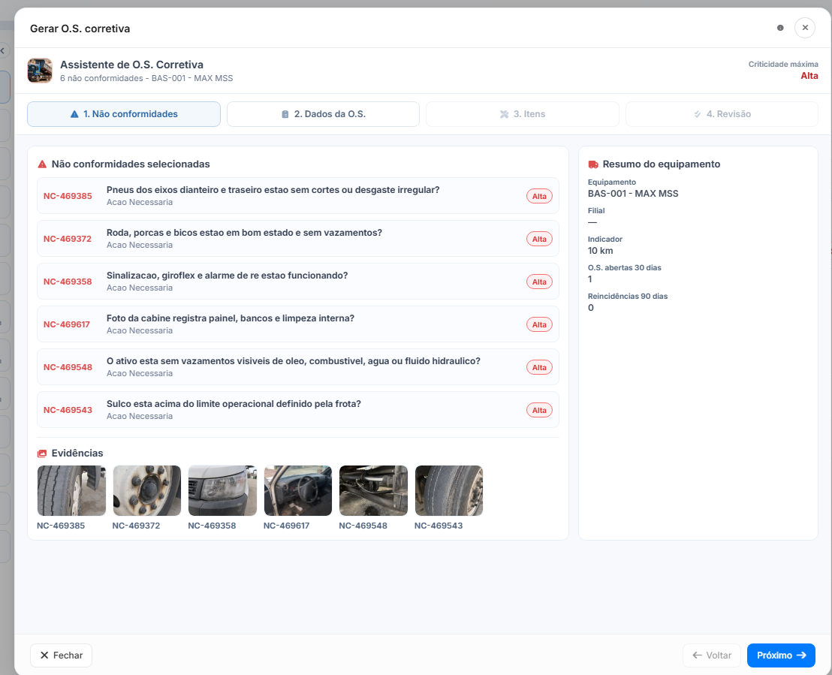The width and height of the screenshot is (832, 675).
Task: Click the small dot status icon in header
Action: [780, 28]
